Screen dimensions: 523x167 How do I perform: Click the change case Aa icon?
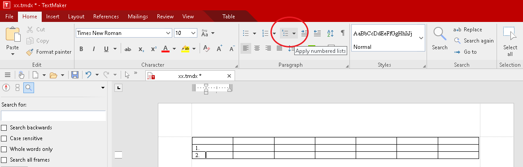pos(205,33)
